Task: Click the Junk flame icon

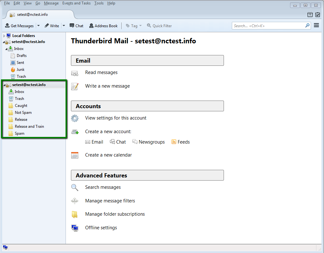Action: click(x=13, y=70)
